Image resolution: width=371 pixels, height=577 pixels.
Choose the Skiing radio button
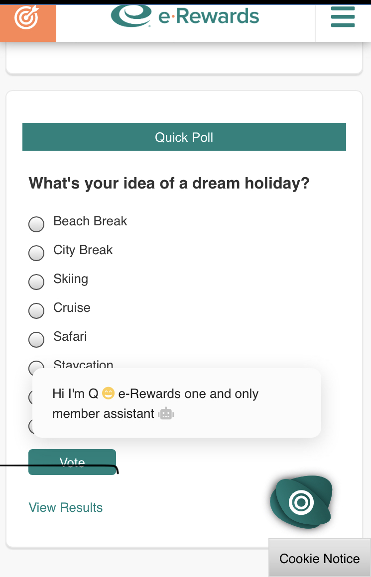36,282
